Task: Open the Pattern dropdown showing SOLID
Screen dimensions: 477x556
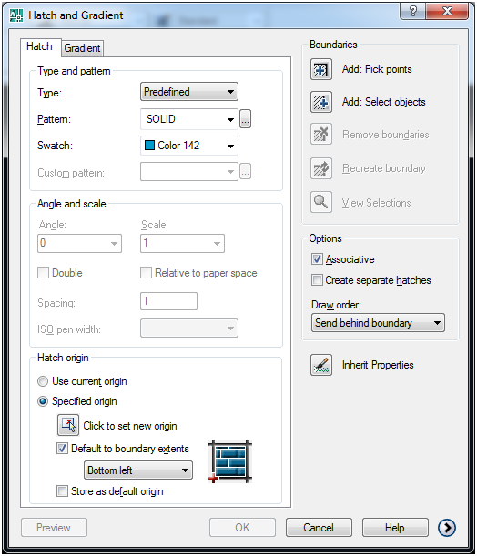Action: [189, 119]
